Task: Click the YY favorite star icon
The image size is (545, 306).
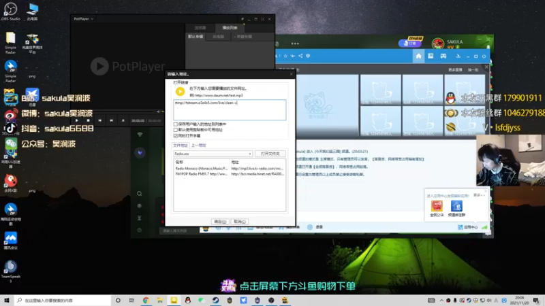Action: (x=285, y=56)
